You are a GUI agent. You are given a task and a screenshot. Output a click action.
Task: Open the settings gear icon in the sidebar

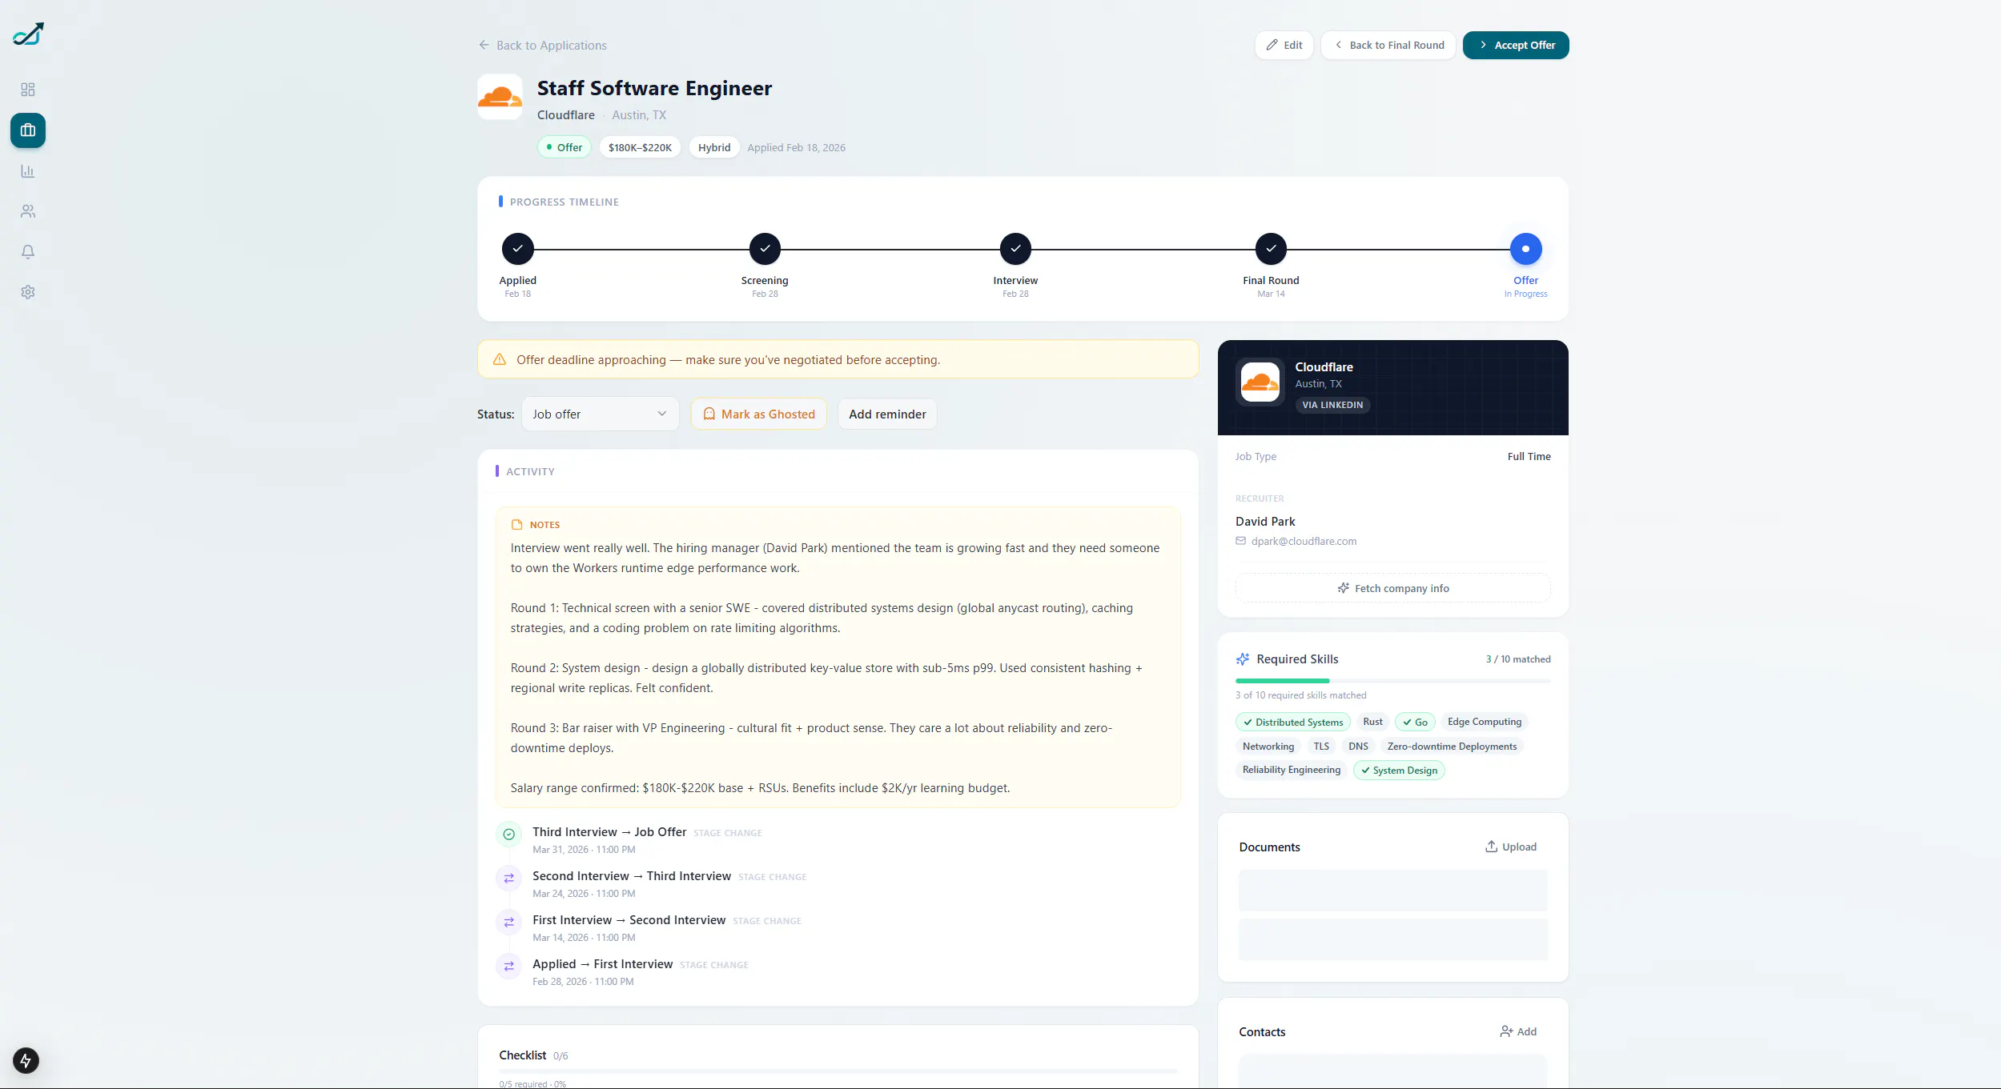[28, 292]
